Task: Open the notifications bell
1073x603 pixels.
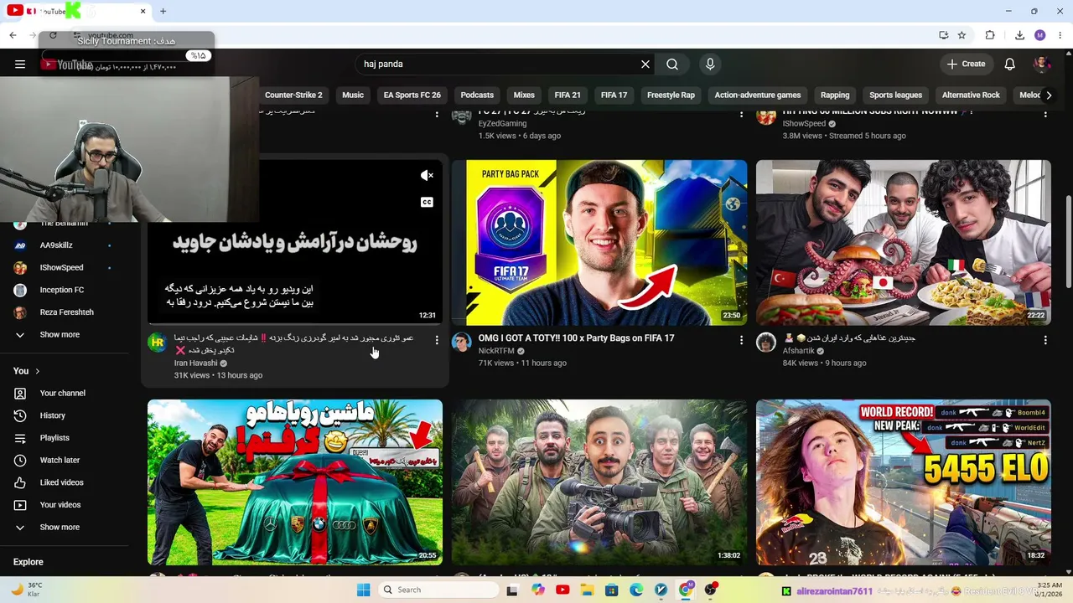Action: 1010,64
